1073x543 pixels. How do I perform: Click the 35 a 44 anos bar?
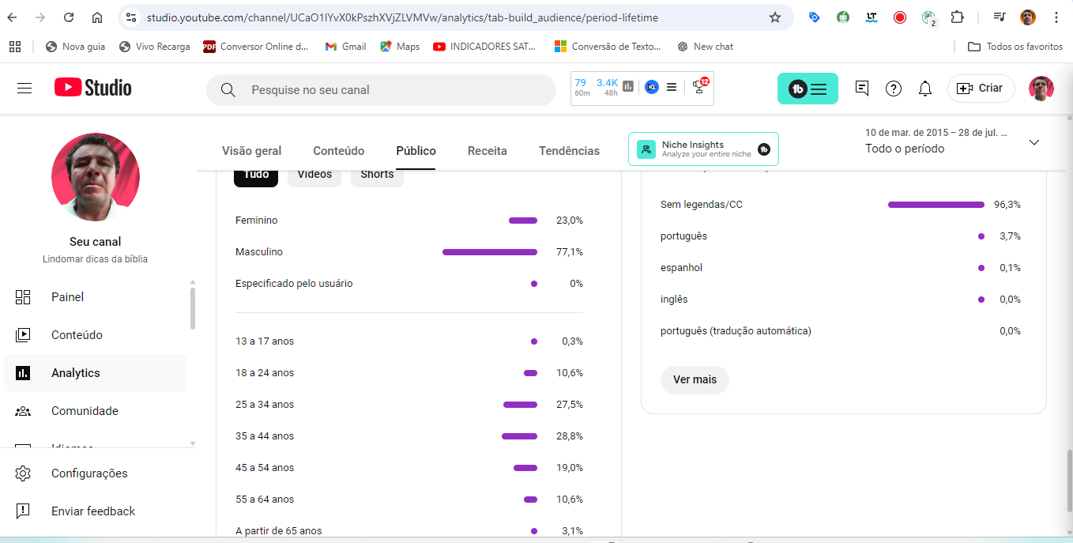click(x=519, y=436)
